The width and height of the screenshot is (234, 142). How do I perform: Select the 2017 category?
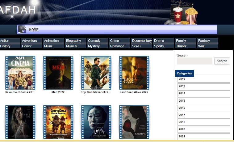pos(204,115)
